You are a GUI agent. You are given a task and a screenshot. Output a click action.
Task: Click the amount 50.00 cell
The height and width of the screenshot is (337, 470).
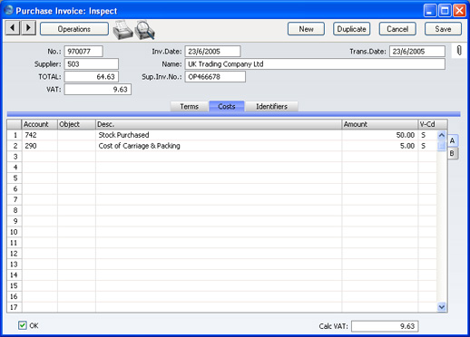380,135
